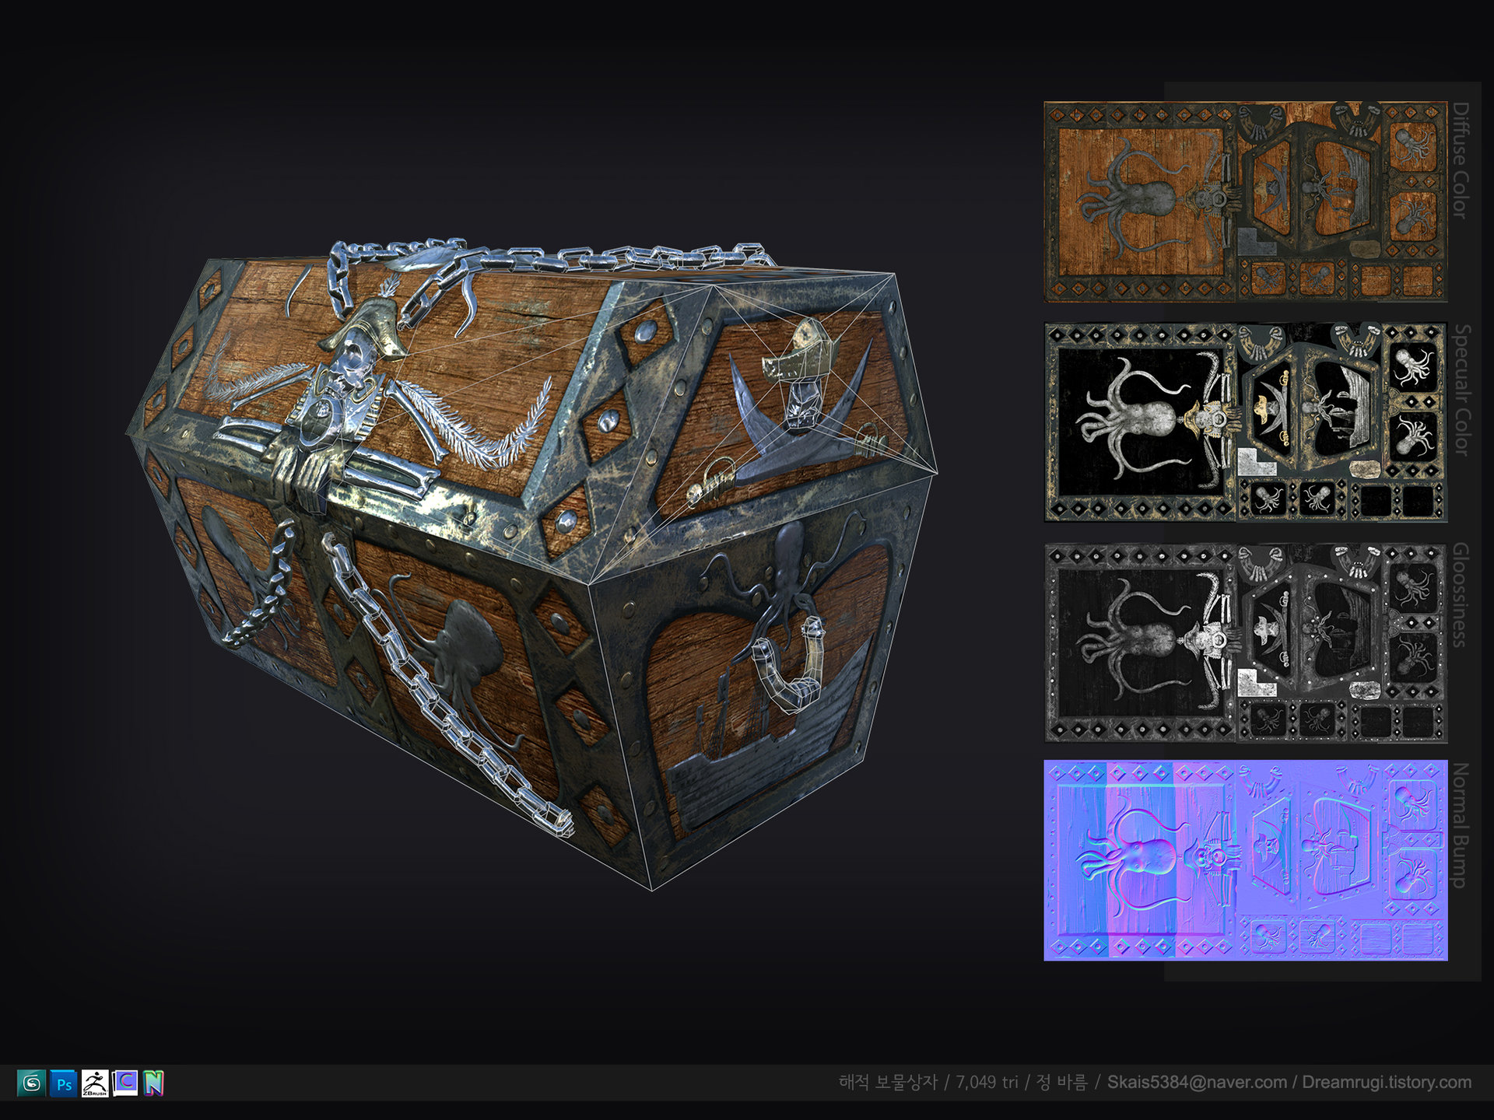Image resolution: width=1494 pixels, height=1120 pixels.
Task: Click the Photoshop Ps icon
Action: (x=64, y=1083)
